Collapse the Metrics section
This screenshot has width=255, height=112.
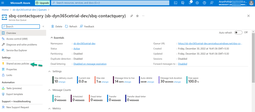pyautogui.click(x=49, y=108)
